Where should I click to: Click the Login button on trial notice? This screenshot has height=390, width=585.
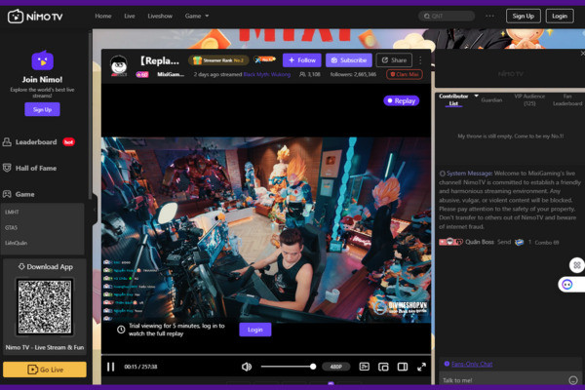(x=255, y=330)
